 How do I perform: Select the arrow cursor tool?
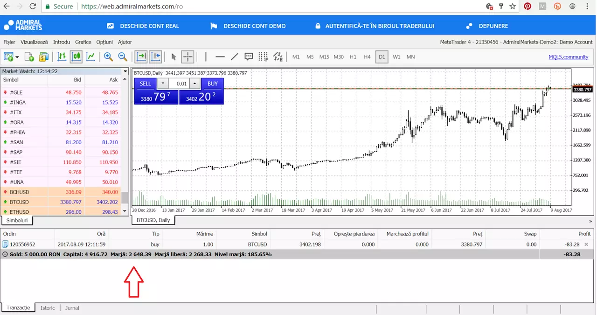[x=174, y=57]
